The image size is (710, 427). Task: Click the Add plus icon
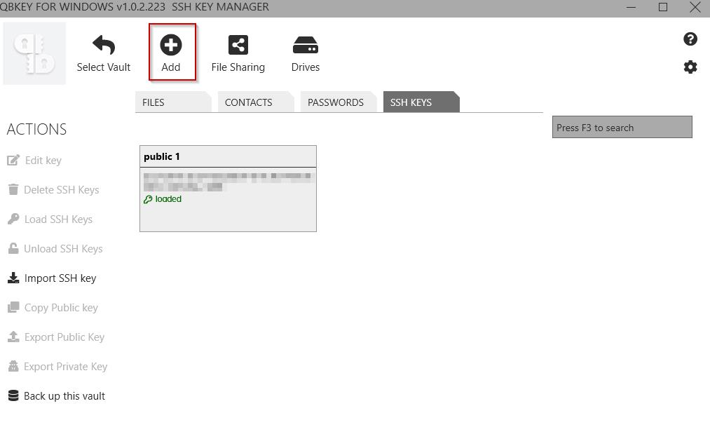(x=171, y=45)
